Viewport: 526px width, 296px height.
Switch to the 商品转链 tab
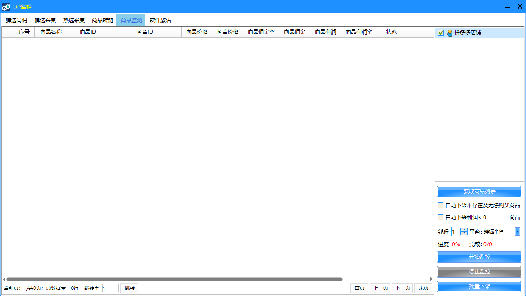[x=103, y=20]
